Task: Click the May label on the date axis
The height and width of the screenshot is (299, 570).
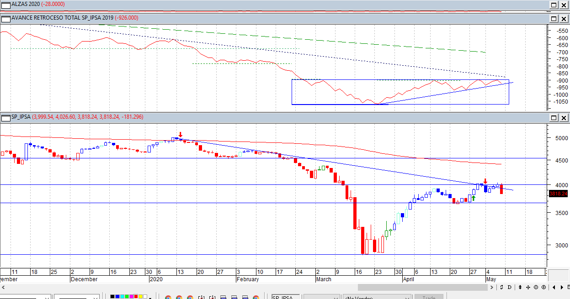Action: coord(491,279)
